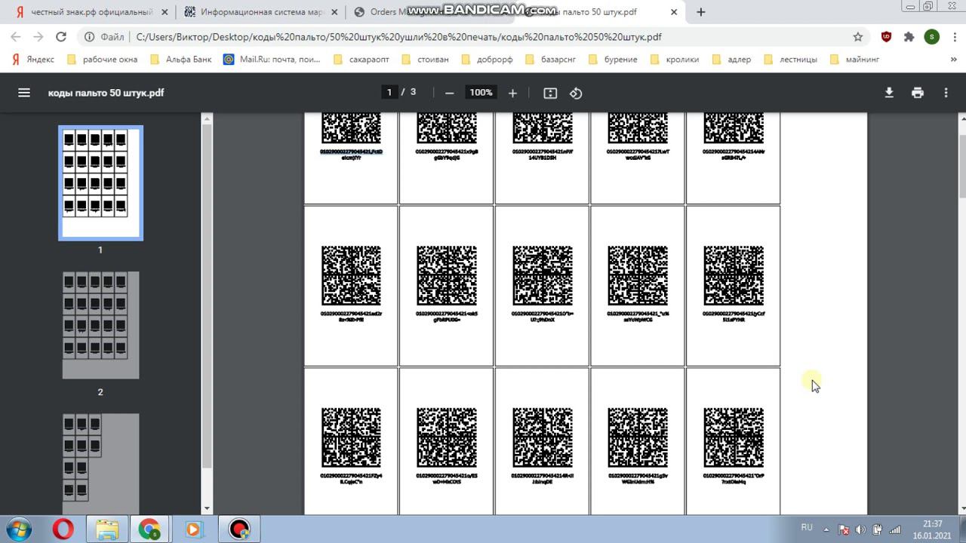Image resolution: width=966 pixels, height=543 pixels.
Task: Open the Яндекс bookmark
Action: pyautogui.click(x=33, y=60)
